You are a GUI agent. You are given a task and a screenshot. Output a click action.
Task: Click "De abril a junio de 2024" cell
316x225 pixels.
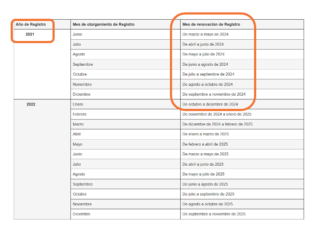click(203, 44)
